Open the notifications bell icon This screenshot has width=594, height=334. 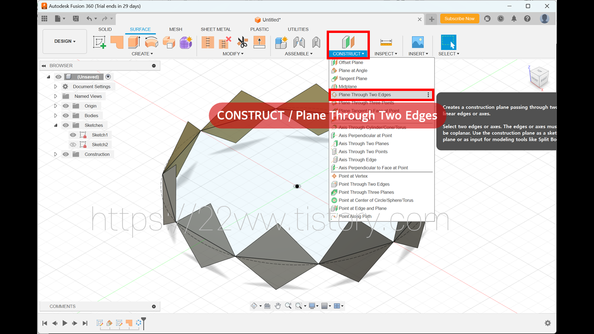point(514,19)
